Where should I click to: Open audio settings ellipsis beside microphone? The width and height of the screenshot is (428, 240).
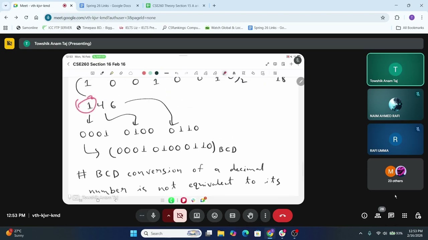[x=142, y=216]
